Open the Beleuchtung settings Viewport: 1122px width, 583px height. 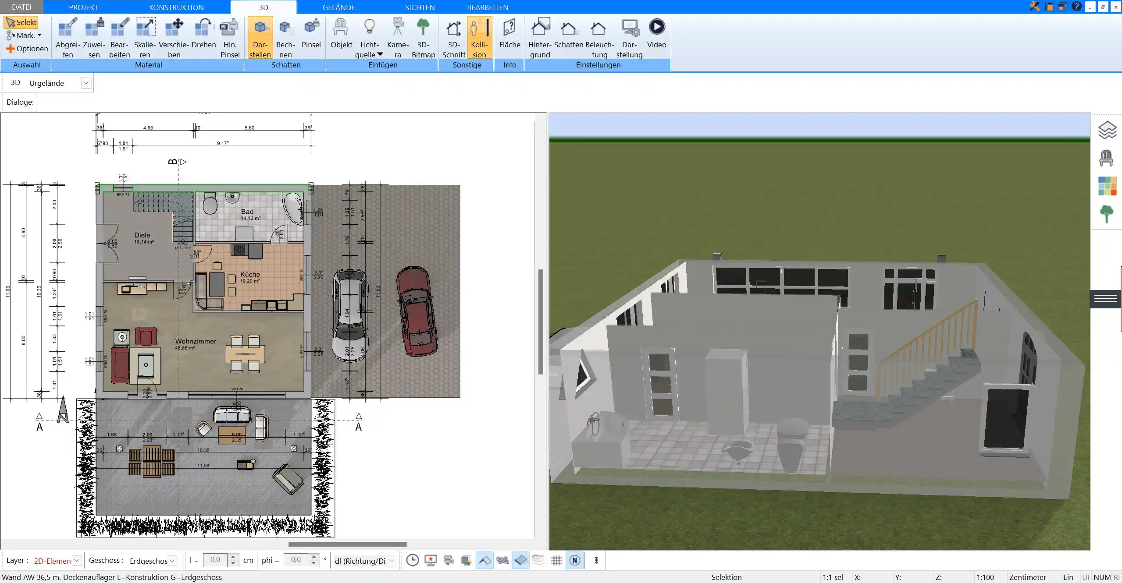click(x=599, y=38)
